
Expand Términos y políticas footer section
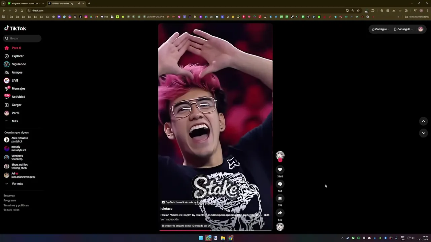click(x=16, y=205)
